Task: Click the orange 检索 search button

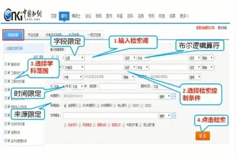Action: pos(203,136)
